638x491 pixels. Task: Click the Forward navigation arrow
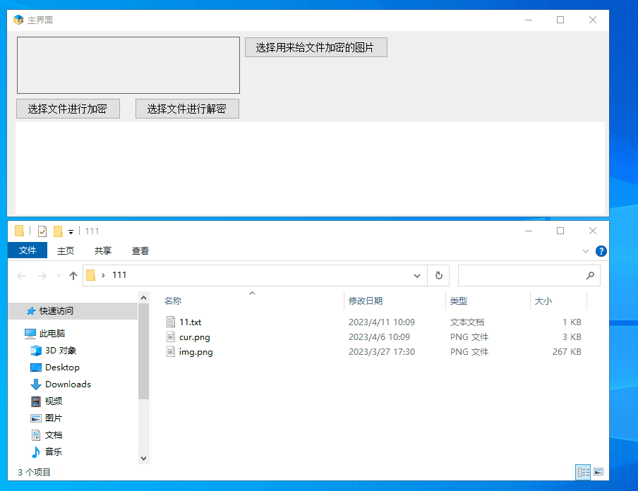(42, 276)
